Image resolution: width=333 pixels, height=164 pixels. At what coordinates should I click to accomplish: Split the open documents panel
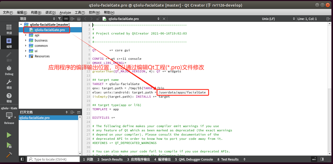[x=72, y=112]
